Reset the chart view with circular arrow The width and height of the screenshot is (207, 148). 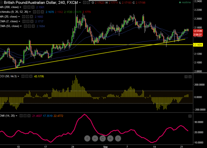point(103,138)
